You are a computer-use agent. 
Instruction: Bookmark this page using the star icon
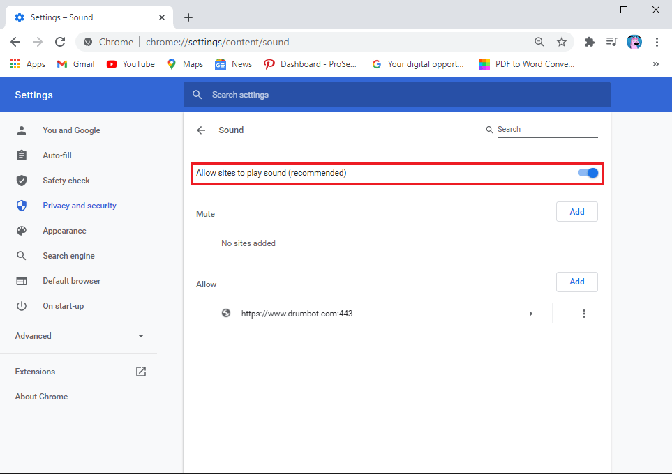(x=562, y=42)
